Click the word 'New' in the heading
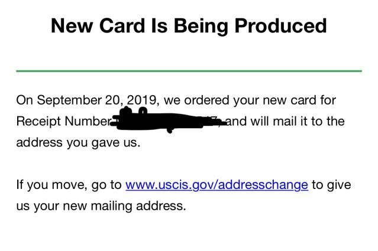Viewport: 378px width, 251px height. (x=72, y=26)
